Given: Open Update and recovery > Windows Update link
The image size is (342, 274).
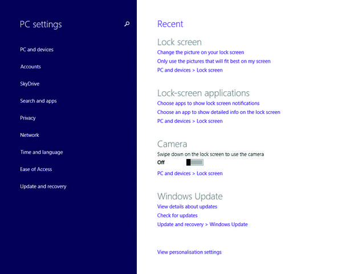Looking at the screenshot, I should click(202, 224).
